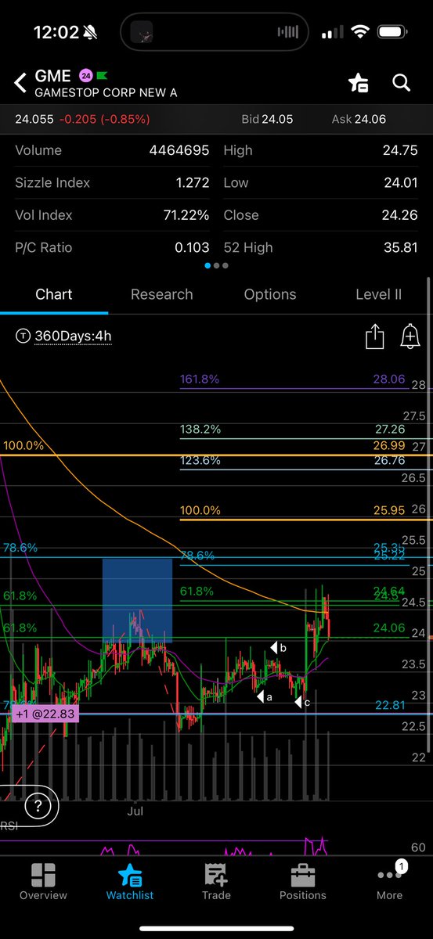The width and height of the screenshot is (433, 939).
Task: Select the blue shaded rectangle drawing
Action: 137,601
